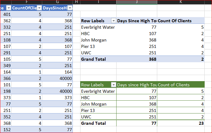Select column F header
Image resolution: width=212 pixels, height=133 pixels.
(x=27, y=2)
